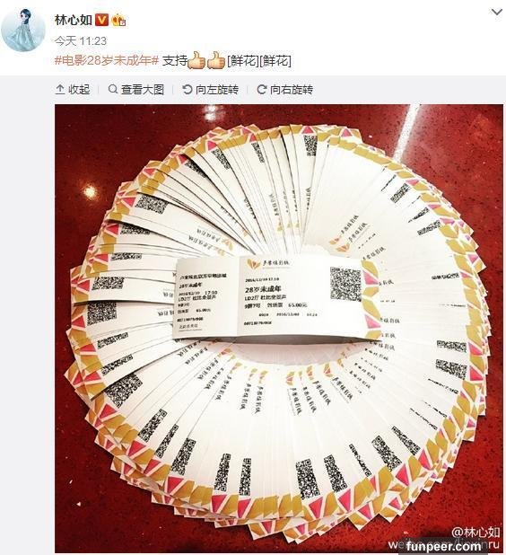Collapse the image with 收起
The width and height of the screenshot is (506, 555).
click(73, 90)
